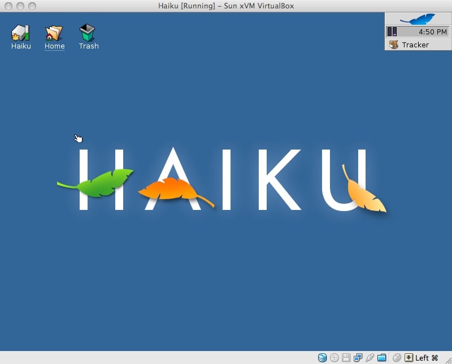Image resolution: width=452 pixels, height=364 pixels.
Task: Click the hard disk activity status icon
Action: pyautogui.click(x=322, y=358)
